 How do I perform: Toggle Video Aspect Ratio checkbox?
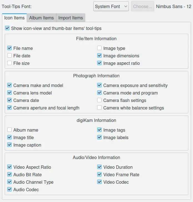10,167
